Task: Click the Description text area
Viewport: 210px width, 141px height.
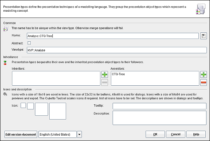Action: (160, 118)
